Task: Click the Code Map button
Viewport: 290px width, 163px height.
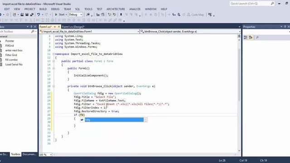Action: coord(195,14)
